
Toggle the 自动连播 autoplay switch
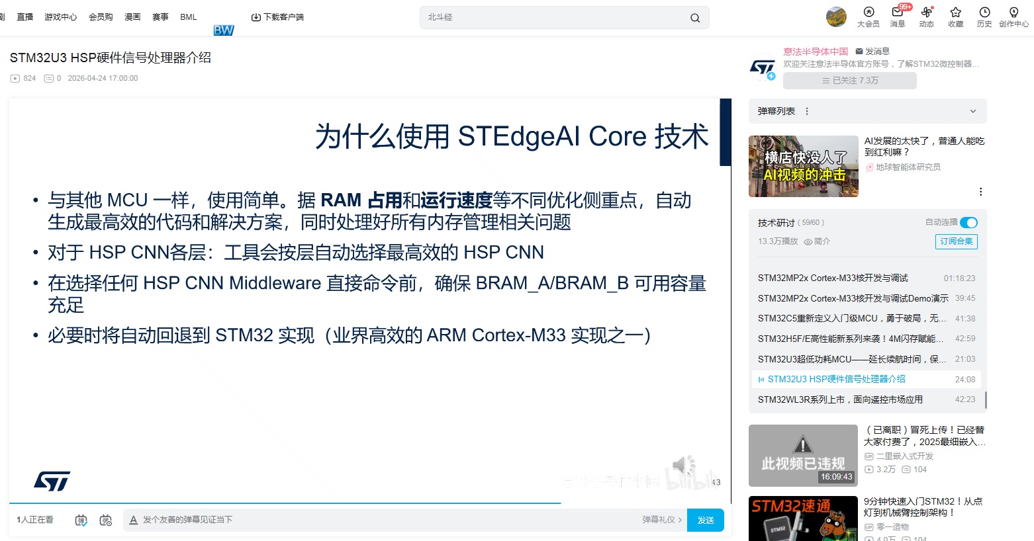click(x=968, y=222)
